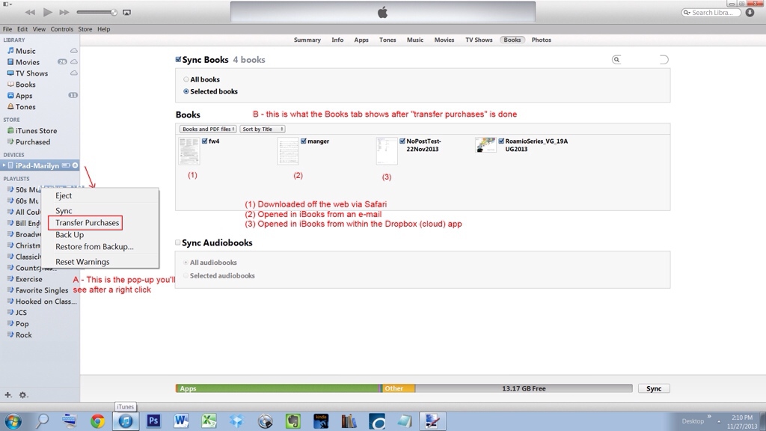The image size is (766, 431).
Task: Click the cloud icon beside Music
Action: click(74, 51)
